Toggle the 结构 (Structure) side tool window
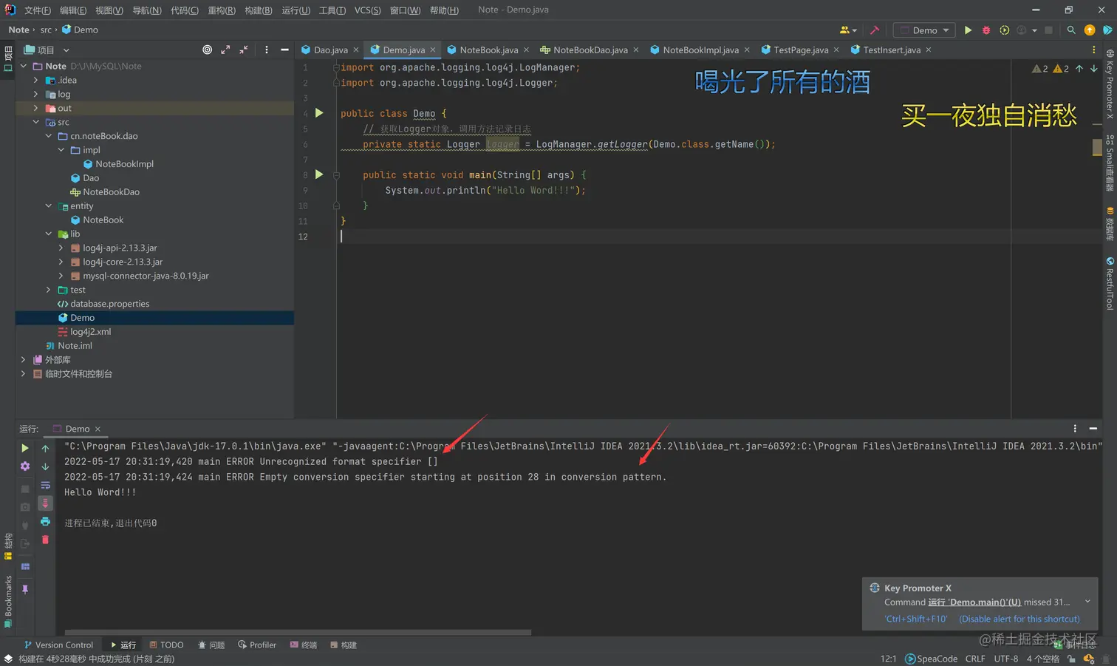 coord(8,546)
